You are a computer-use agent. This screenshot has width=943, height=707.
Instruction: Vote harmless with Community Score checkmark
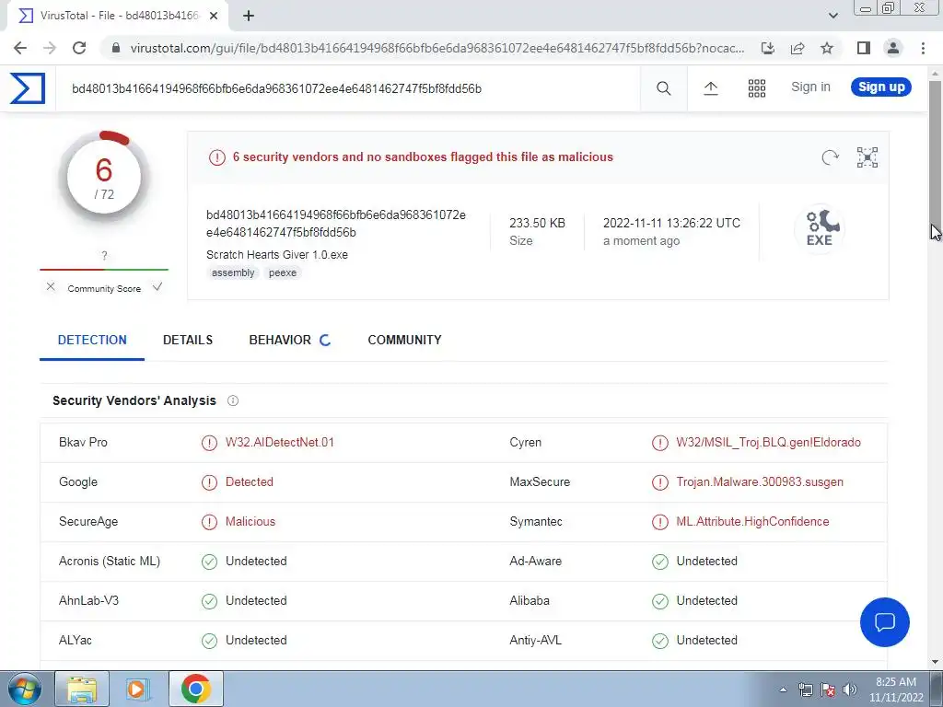pos(157,287)
